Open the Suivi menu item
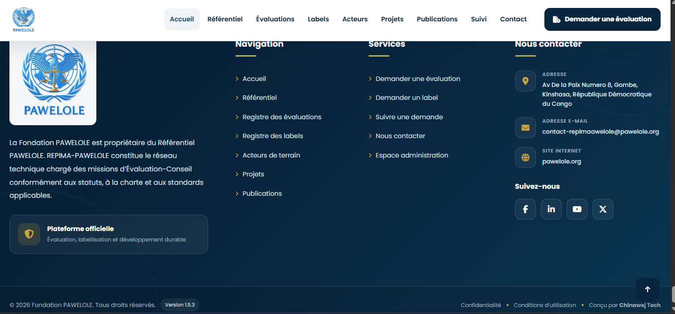The image size is (675, 314). point(479,19)
